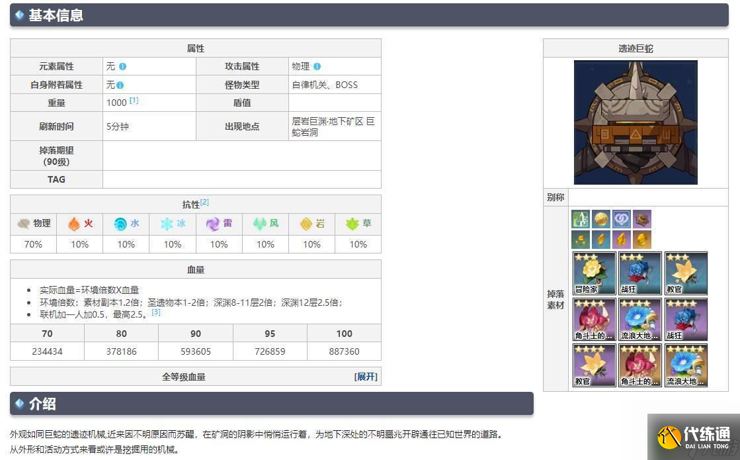The width and height of the screenshot is (740, 460).
Task: Click the 血量 table header
Action: pos(195,269)
